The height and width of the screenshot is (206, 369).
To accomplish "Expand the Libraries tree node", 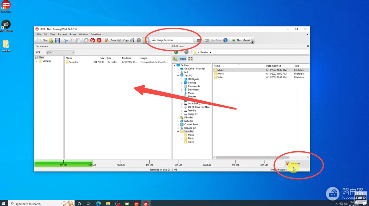I will click(x=178, y=118).
